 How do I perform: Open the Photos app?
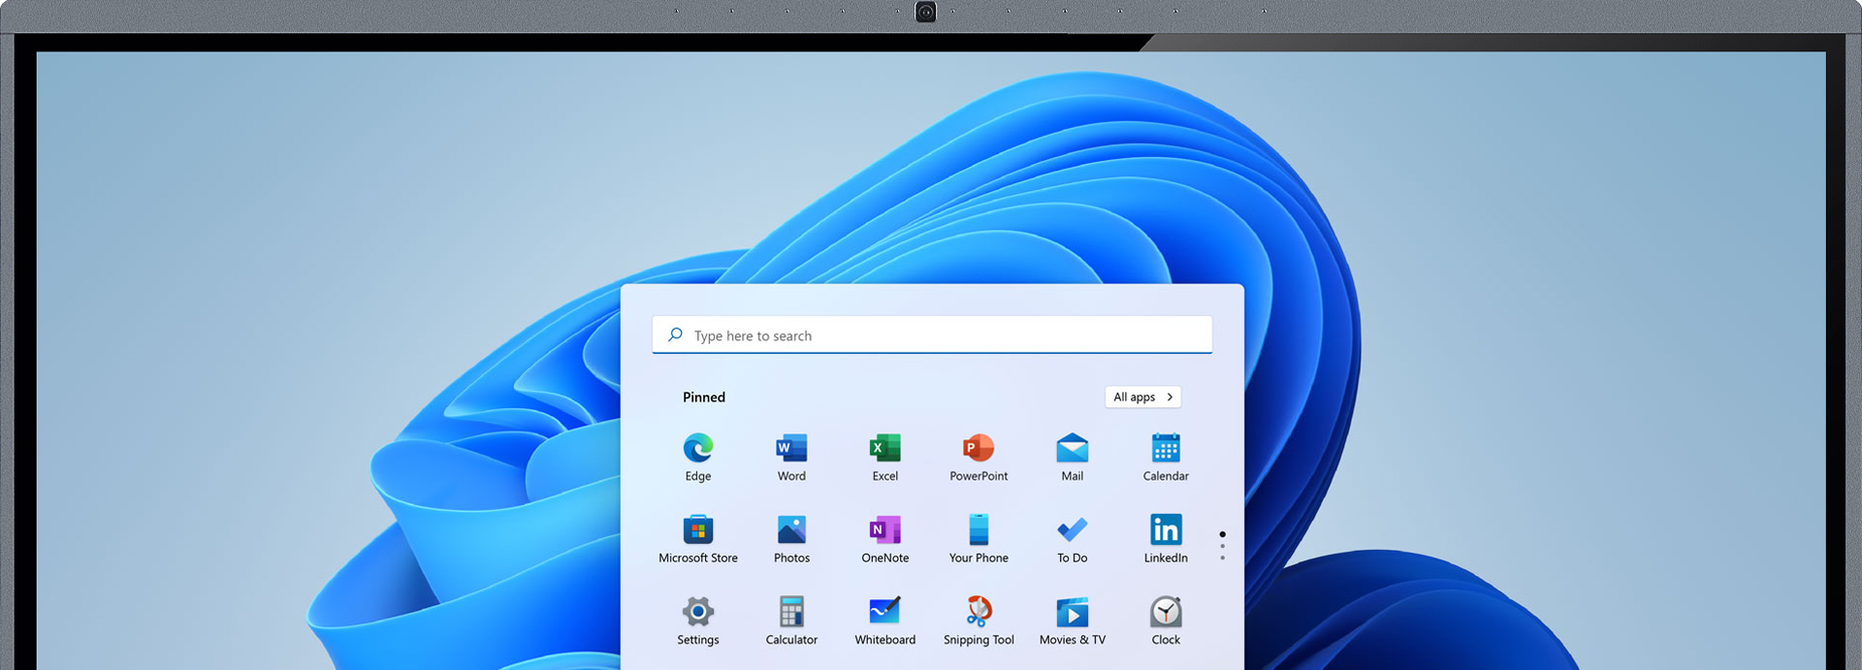point(791,538)
